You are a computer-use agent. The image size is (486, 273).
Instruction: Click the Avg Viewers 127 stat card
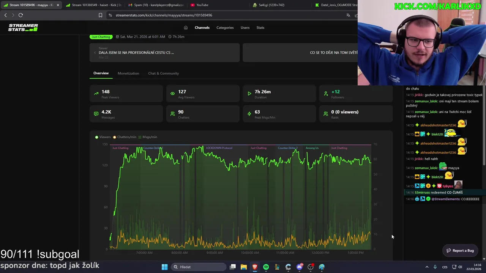point(203,94)
